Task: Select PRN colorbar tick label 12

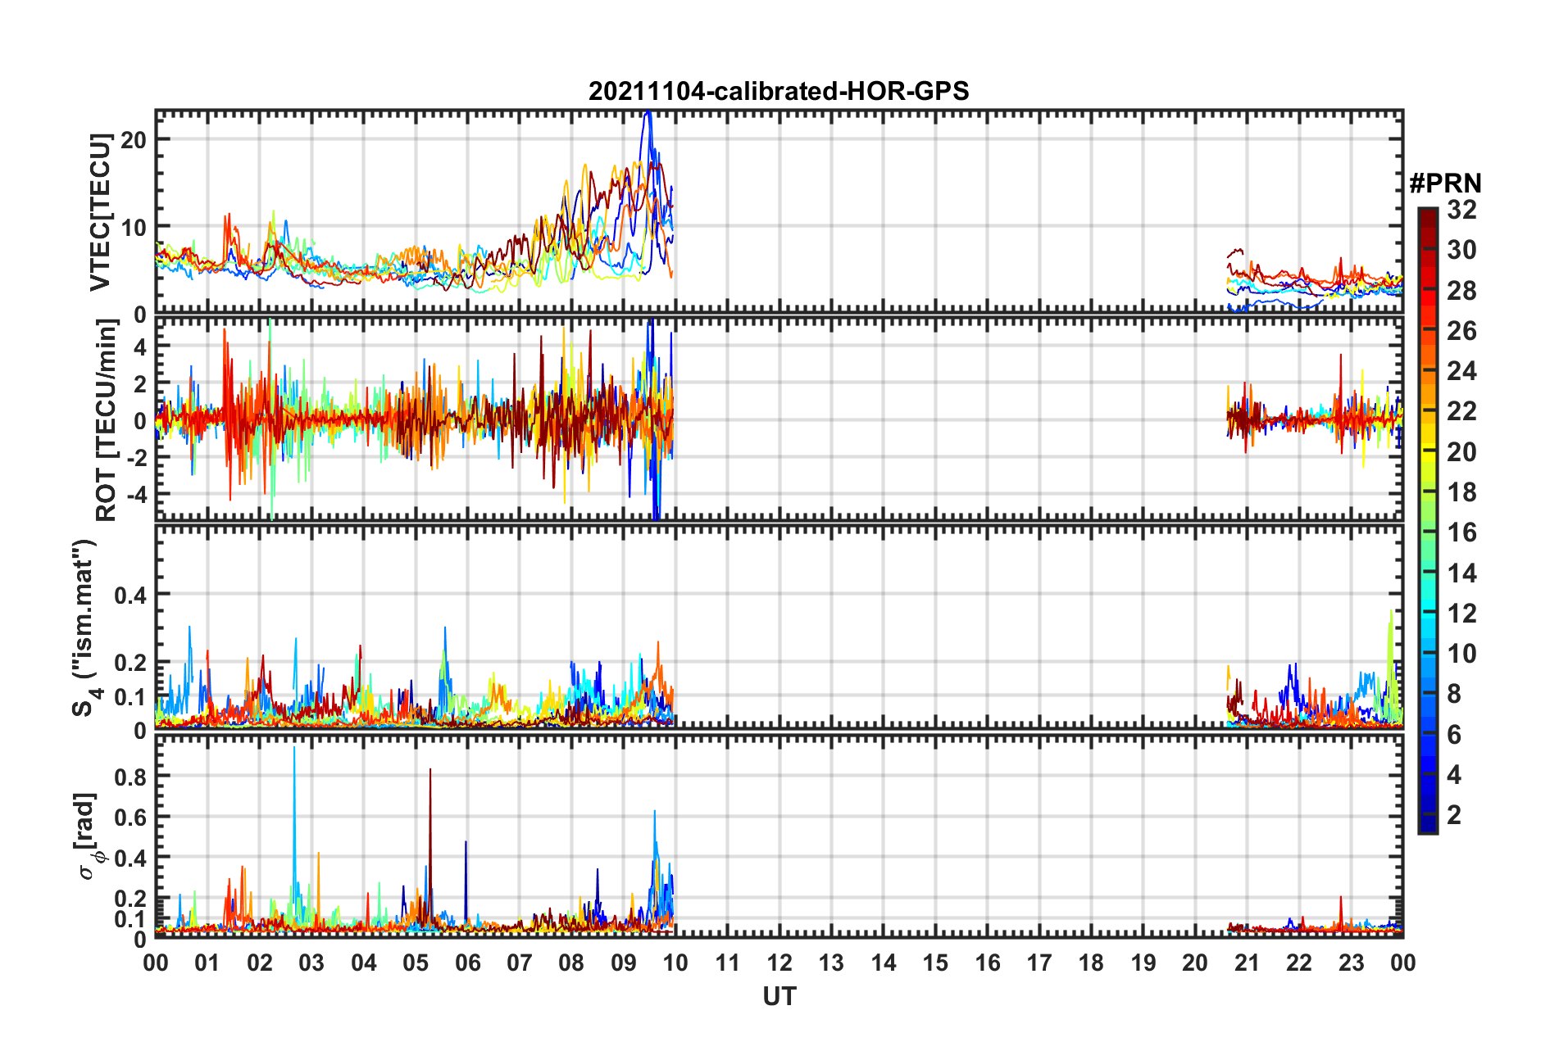Action: click(x=1461, y=613)
